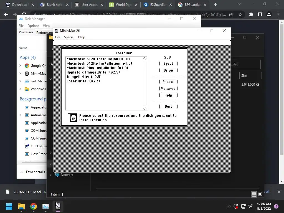
Task: Click Chrome back navigation arrow
Action: click(x=6, y=14)
